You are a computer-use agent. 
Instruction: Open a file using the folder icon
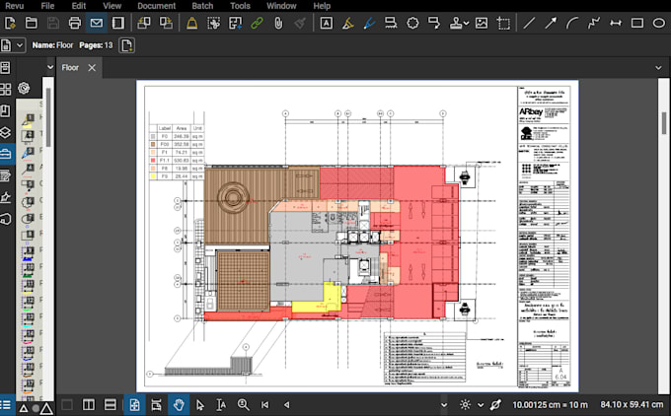(x=32, y=23)
